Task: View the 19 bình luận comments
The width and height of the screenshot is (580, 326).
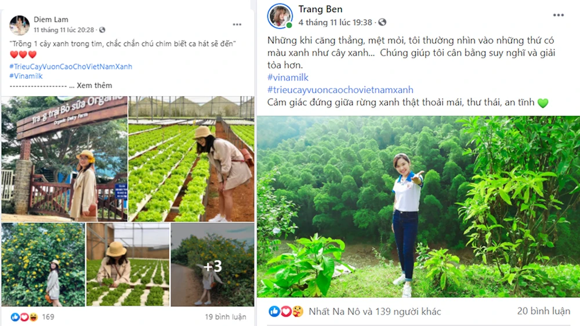Action: pyautogui.click(x=225, y=317)
